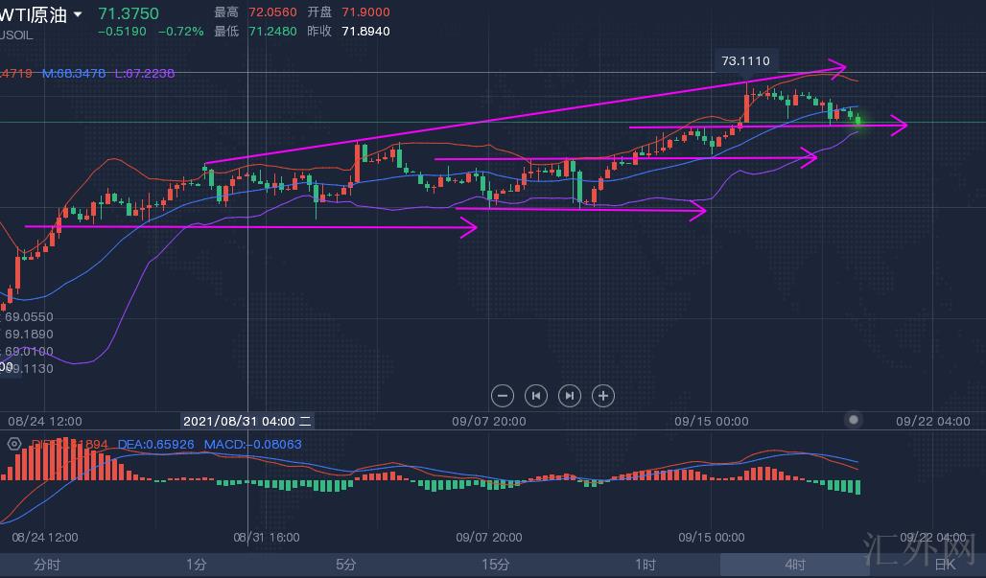Zoom in the chart with plus button

tap(602, 395)
